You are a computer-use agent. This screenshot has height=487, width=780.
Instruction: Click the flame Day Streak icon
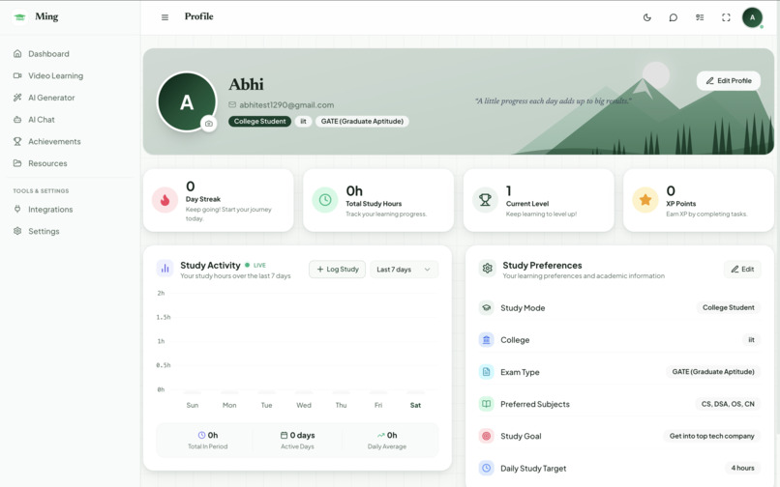point(165,200)
